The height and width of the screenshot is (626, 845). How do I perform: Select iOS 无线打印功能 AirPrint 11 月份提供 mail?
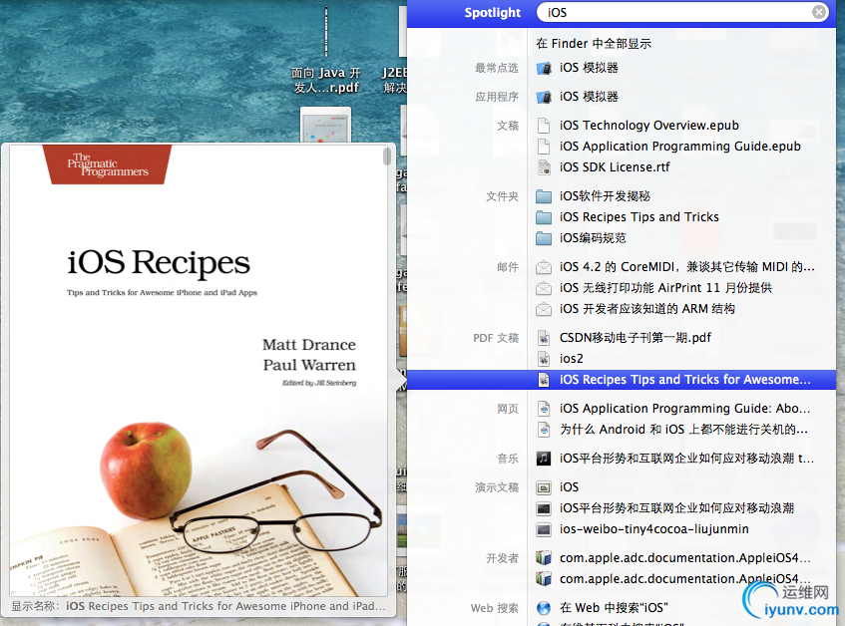click(x=665, y=288)
